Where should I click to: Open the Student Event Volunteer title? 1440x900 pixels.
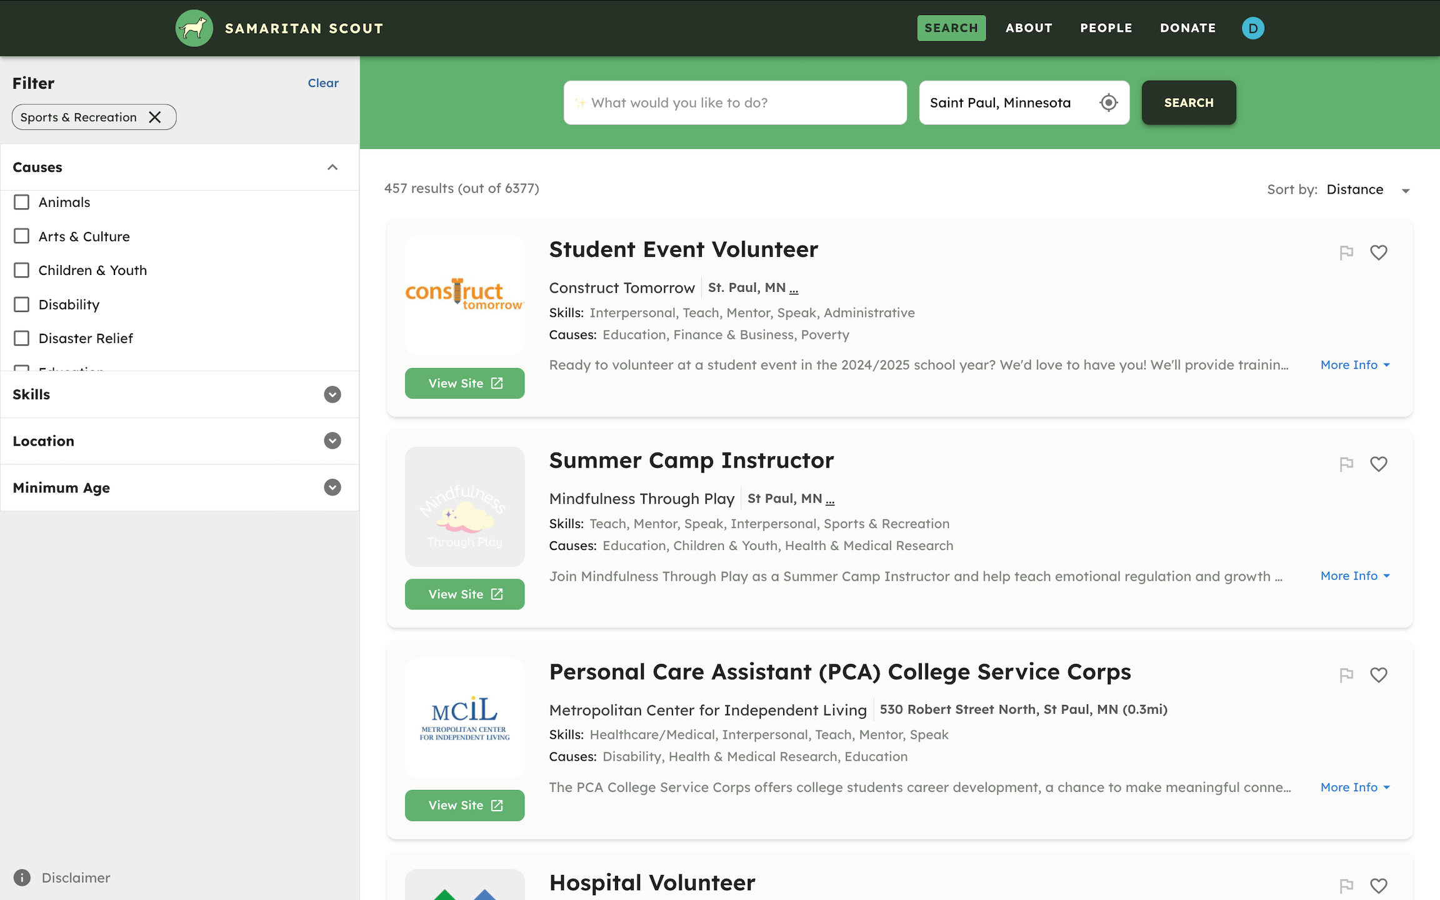point(683,249)
